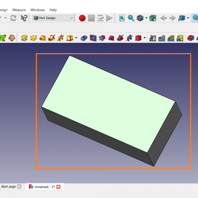
Task: Open the Windows menu
Action: point(38,10)
